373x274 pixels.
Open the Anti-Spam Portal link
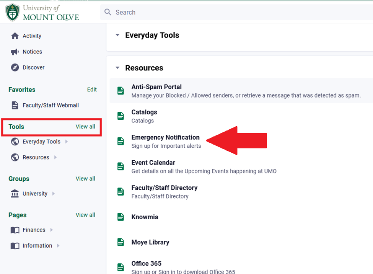click(156, 87)
